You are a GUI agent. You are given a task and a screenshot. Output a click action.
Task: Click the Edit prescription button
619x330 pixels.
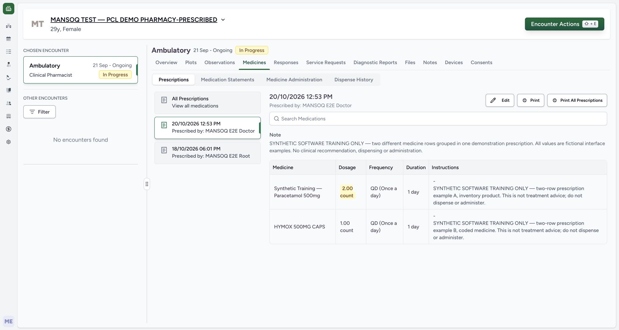point(500,100)
